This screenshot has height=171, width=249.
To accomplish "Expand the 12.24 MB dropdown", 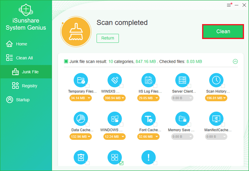I will pos(115,137).
